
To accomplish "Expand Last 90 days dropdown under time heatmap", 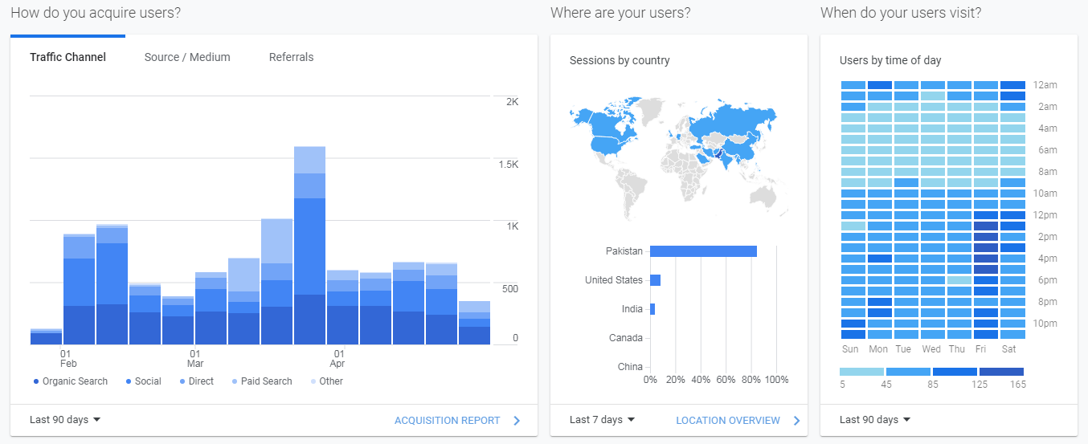I will (x=875, y=420).
